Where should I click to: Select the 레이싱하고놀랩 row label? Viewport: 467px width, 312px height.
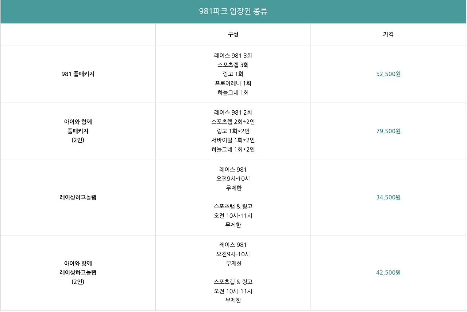78,197
